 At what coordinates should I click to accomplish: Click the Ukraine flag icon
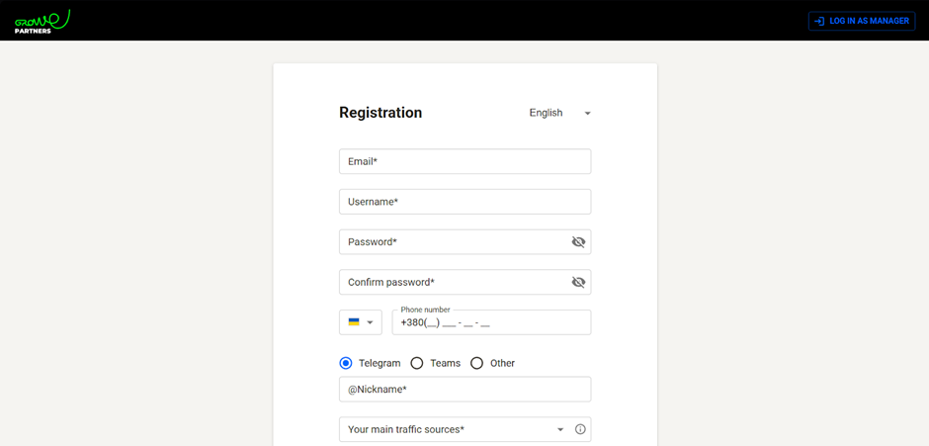click(354, 322)
